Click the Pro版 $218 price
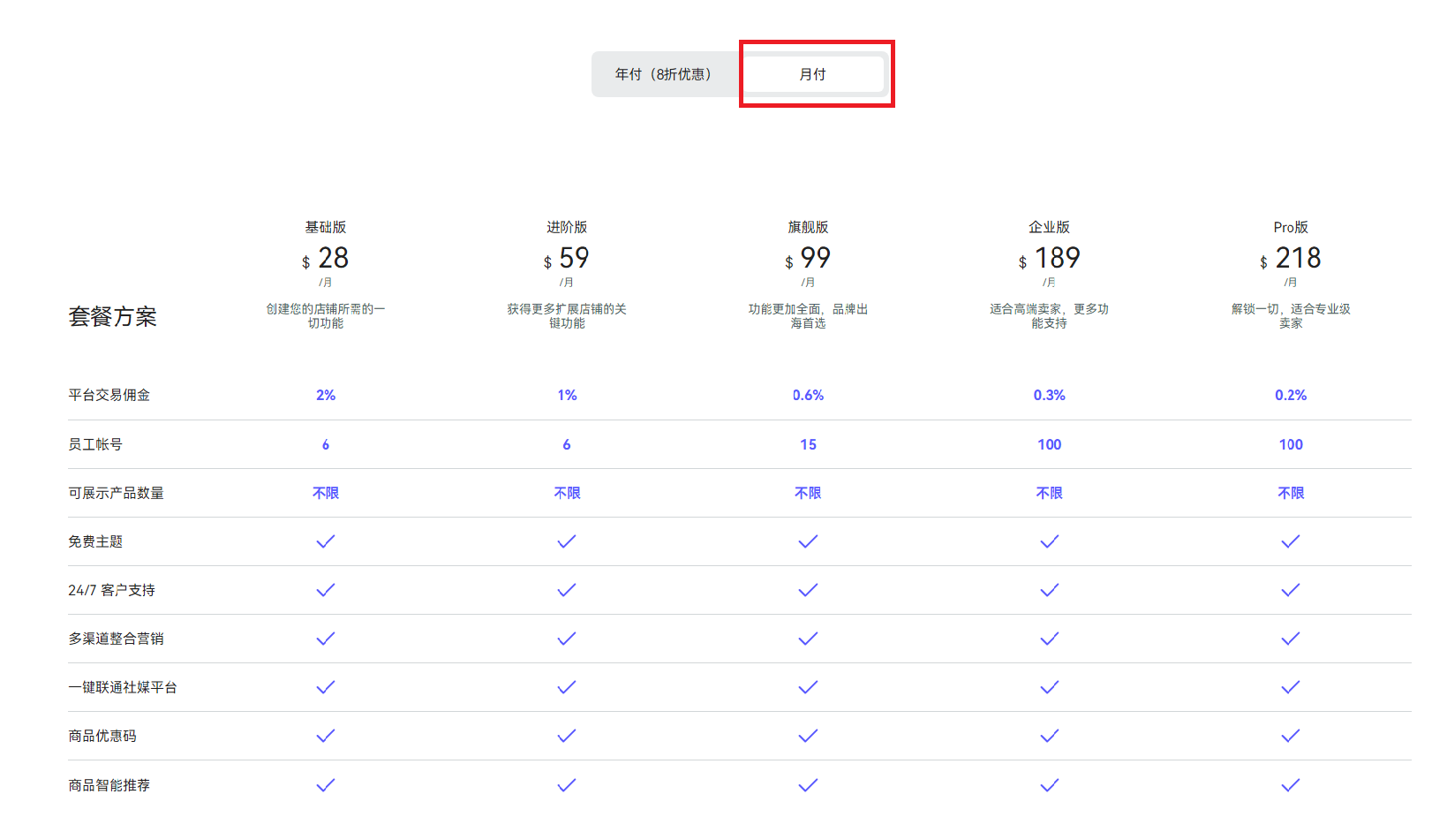 point(1291,258)
